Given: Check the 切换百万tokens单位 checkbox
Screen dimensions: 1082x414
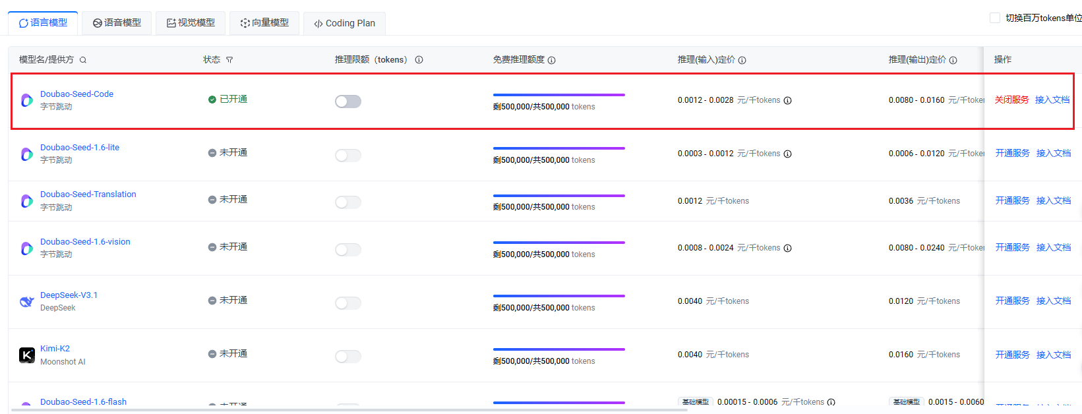Looking at the screenshot, I should [x=995, y=18].
